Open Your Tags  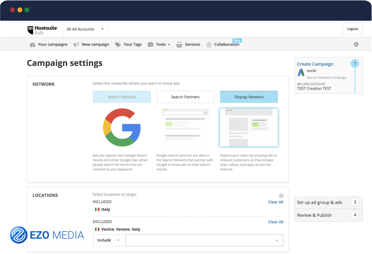click(x=133, y=44)
